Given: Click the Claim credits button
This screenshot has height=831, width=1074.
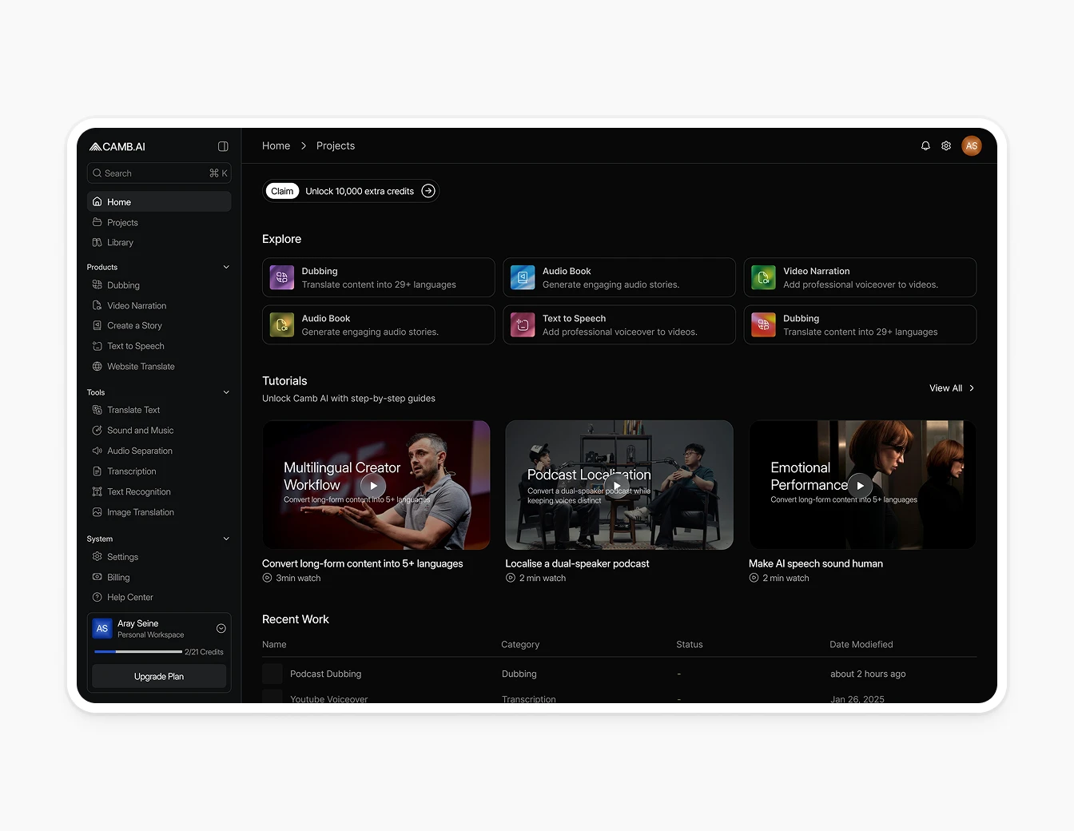Looking at the screenshot, I should [281, 191].
